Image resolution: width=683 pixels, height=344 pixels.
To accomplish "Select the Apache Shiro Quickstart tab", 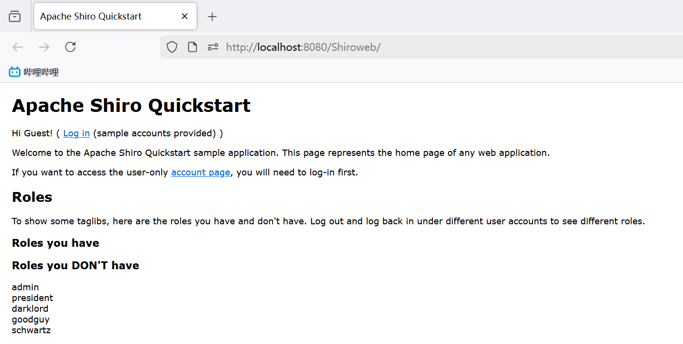I will point(115,17).
